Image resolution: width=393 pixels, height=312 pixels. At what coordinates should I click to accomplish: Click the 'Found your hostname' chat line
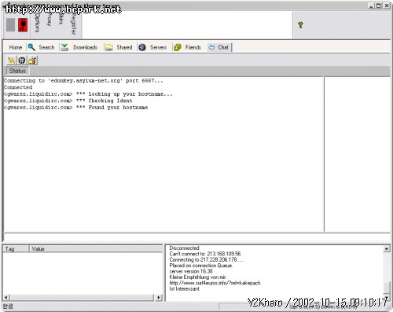point(76,108)
